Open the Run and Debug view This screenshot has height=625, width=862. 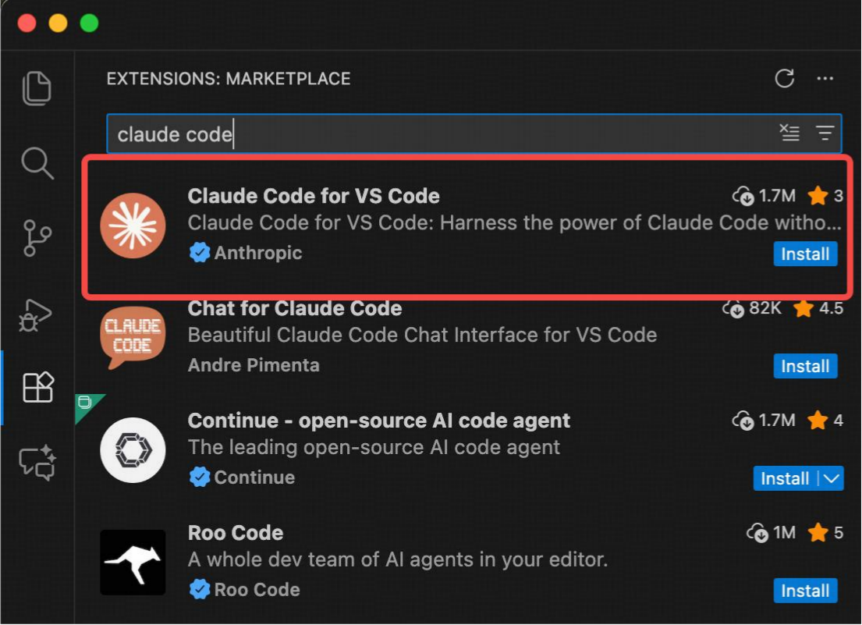[x=36, y=315]
